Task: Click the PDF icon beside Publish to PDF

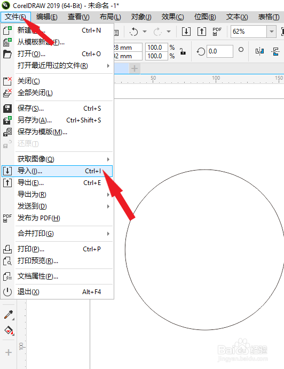Action: click(7, 218)
